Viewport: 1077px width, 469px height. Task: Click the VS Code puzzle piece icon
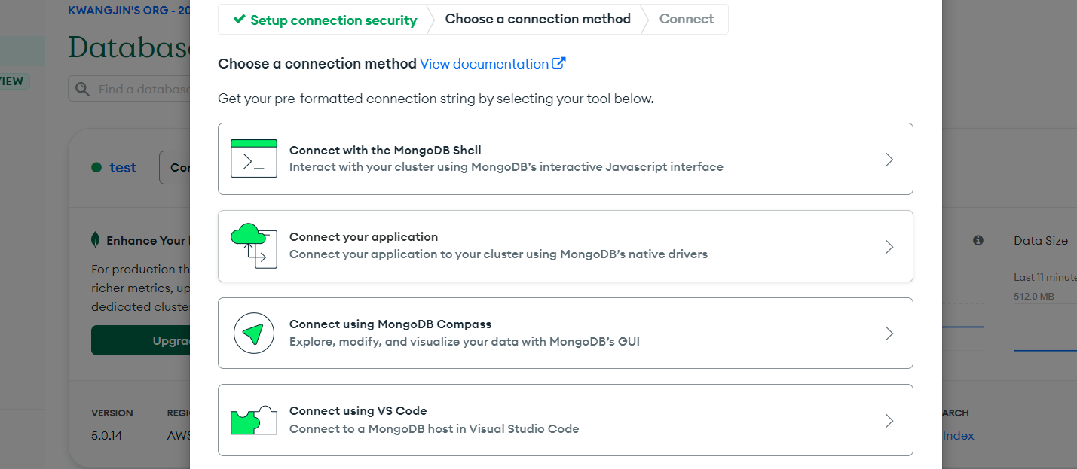click(x=253, y=420)
